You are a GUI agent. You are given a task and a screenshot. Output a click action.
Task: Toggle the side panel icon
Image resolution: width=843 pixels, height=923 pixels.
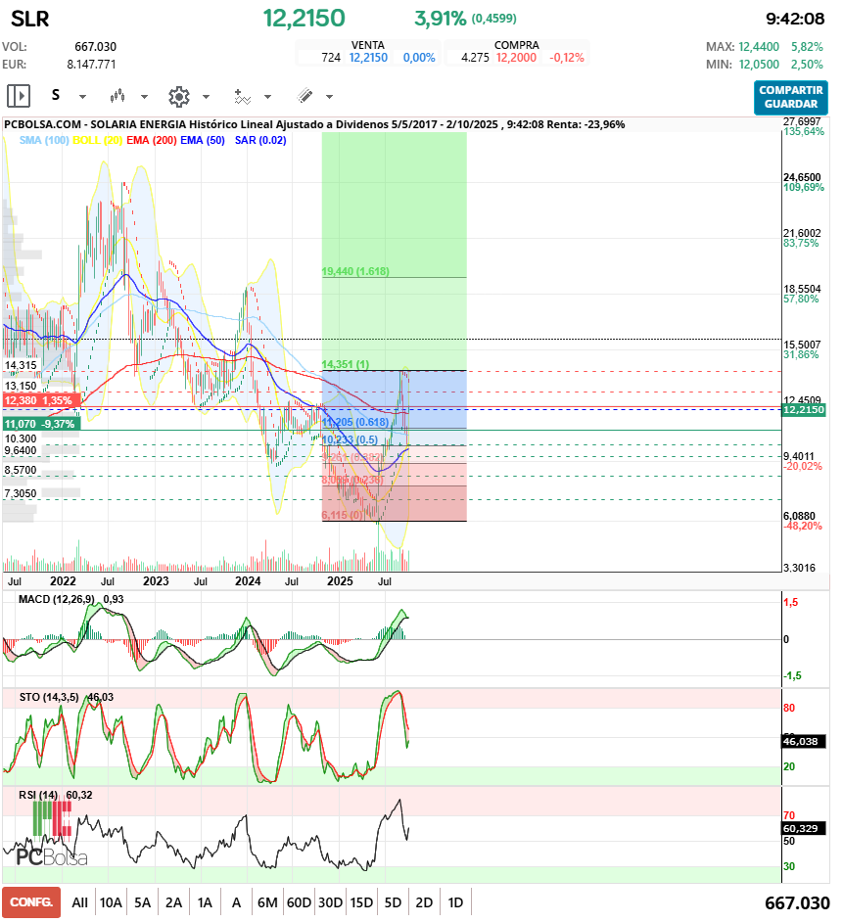tap(19, 96)
